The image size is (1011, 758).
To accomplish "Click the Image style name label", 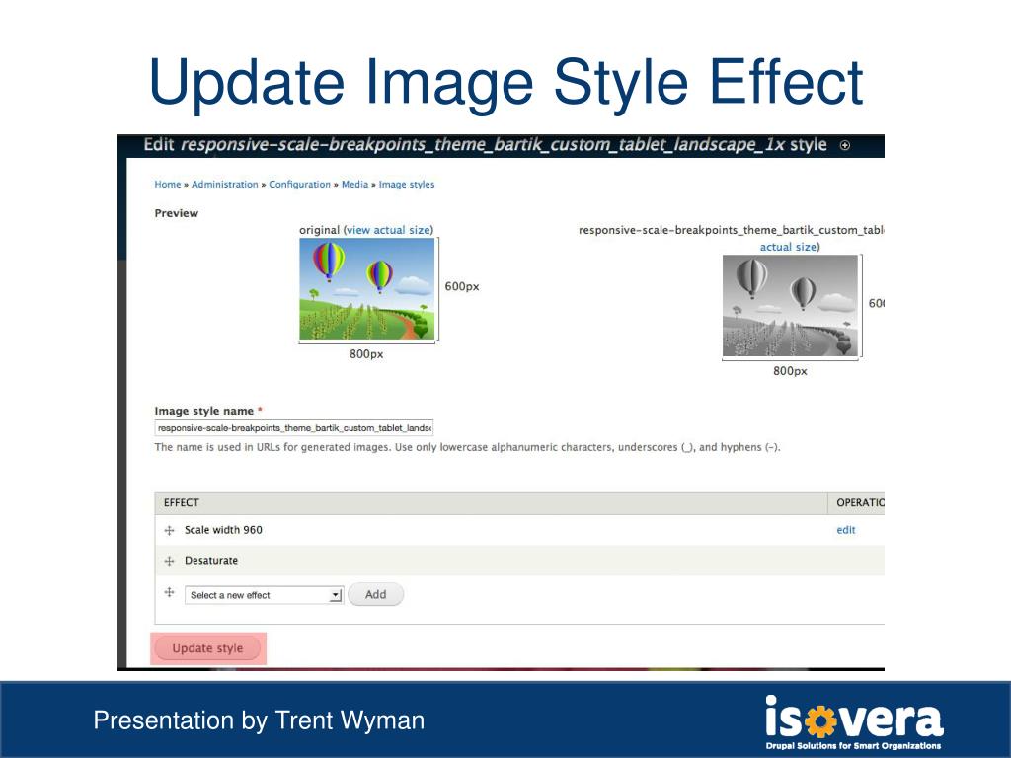I will point(203,411).
